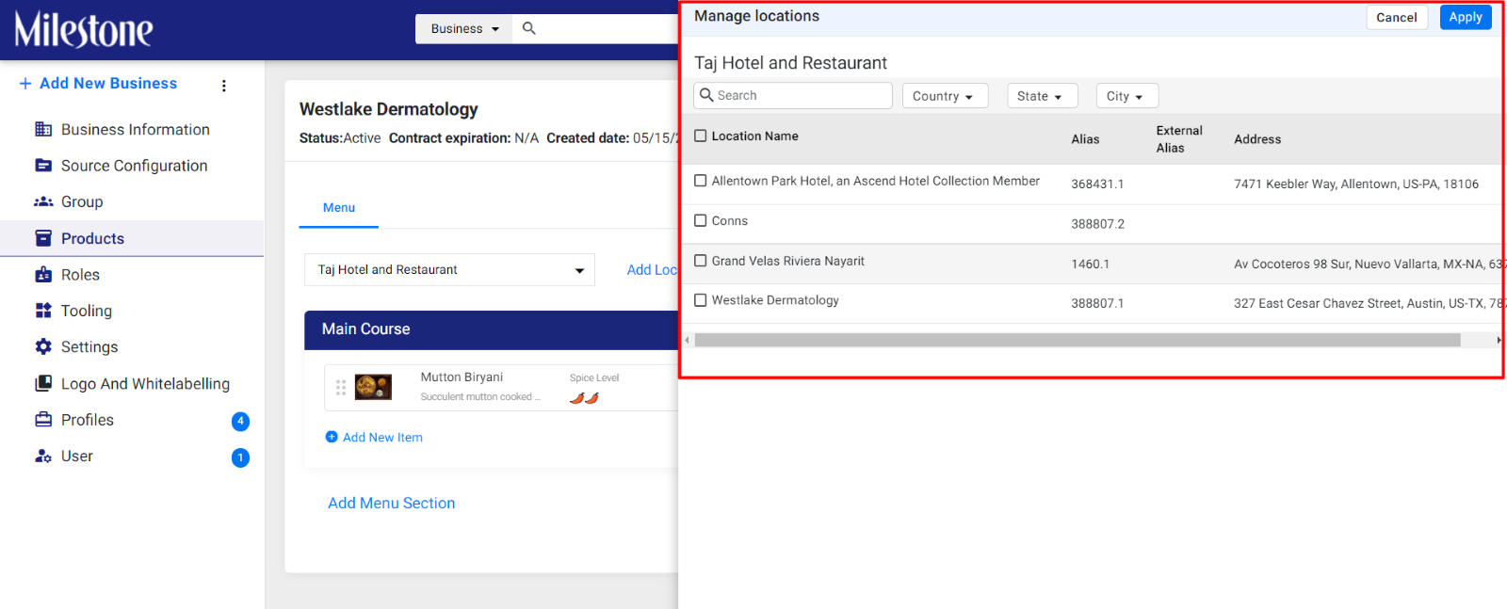Click the Logo And Whitelabelling icon

[x=43, y=383]
